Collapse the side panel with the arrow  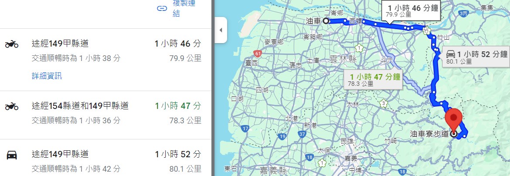(x=221, y=30)
